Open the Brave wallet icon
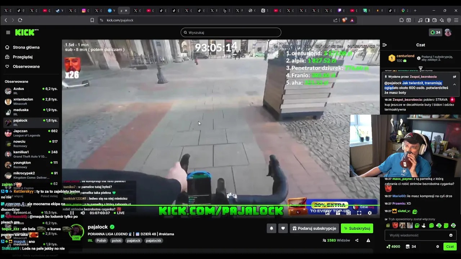 tap(434, 20)
